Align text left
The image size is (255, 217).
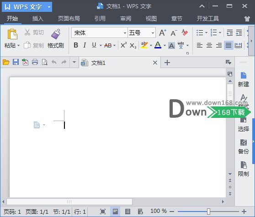(x=200, y=45)
